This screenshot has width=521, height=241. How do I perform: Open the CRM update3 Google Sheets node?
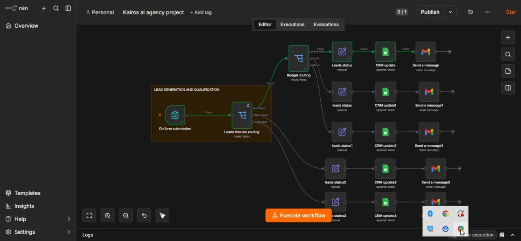pyautogui.click(x=385, y=169)
